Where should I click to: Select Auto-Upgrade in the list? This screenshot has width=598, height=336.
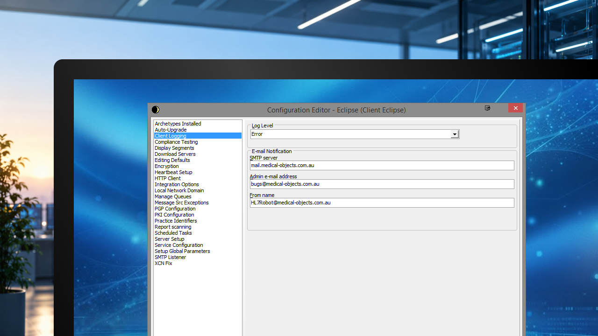(198, 130)
